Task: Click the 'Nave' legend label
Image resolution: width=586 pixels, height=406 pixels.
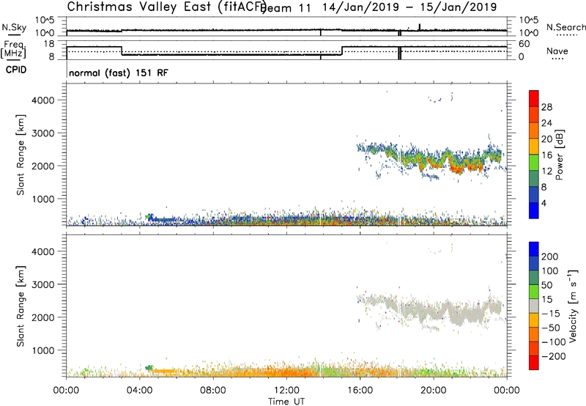Action: tap(557, 51)
